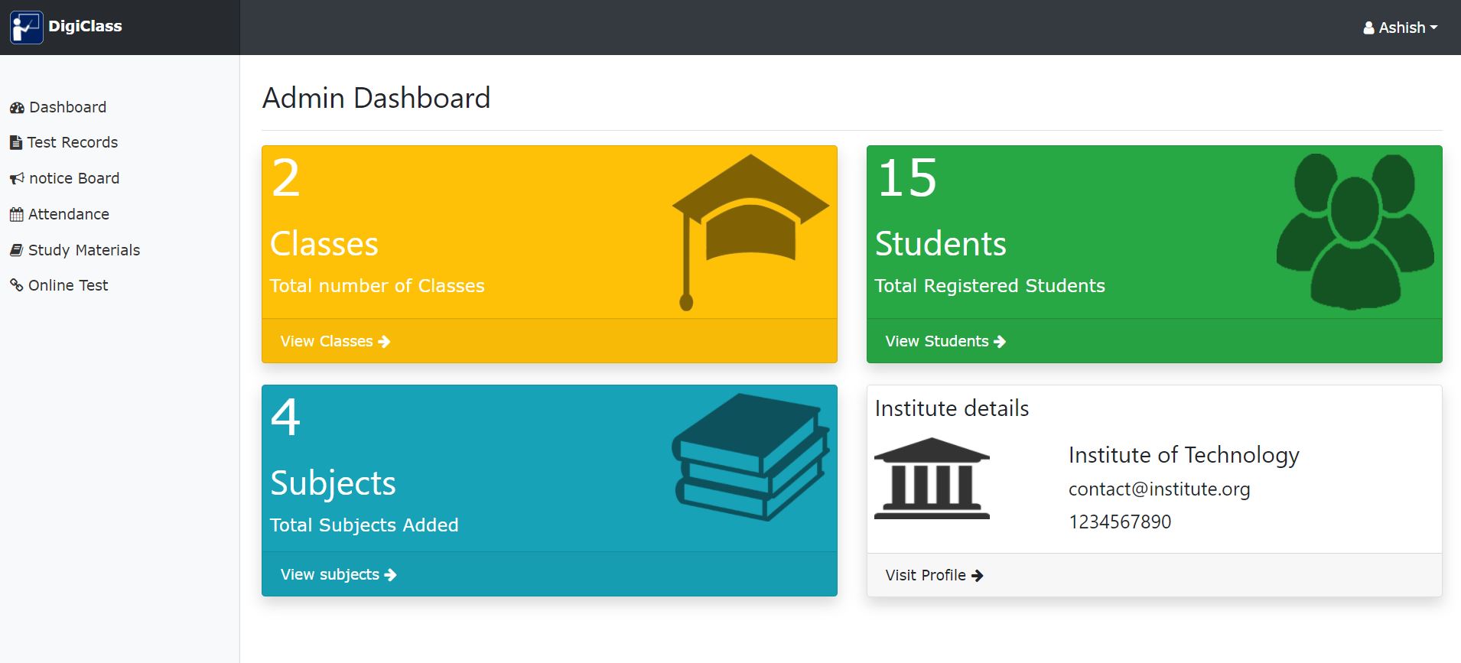This screenshot has height=663, width=1461.
Task: Click the View Students link
Action: pyautogui.click(x=945, y=341)
